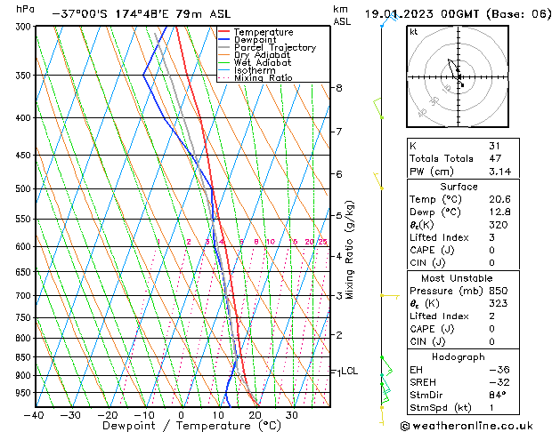
Task: Click the blue wind barb at 300 hPa
Action: (390, 20)
